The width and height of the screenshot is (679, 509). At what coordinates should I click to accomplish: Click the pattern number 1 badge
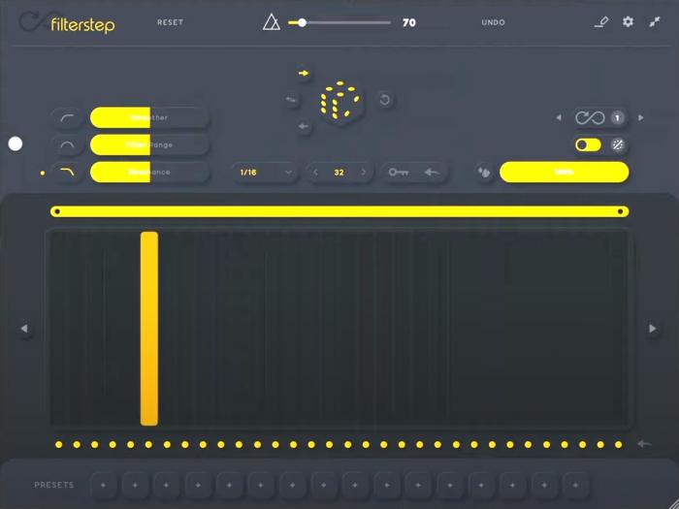tap(618, 117)
